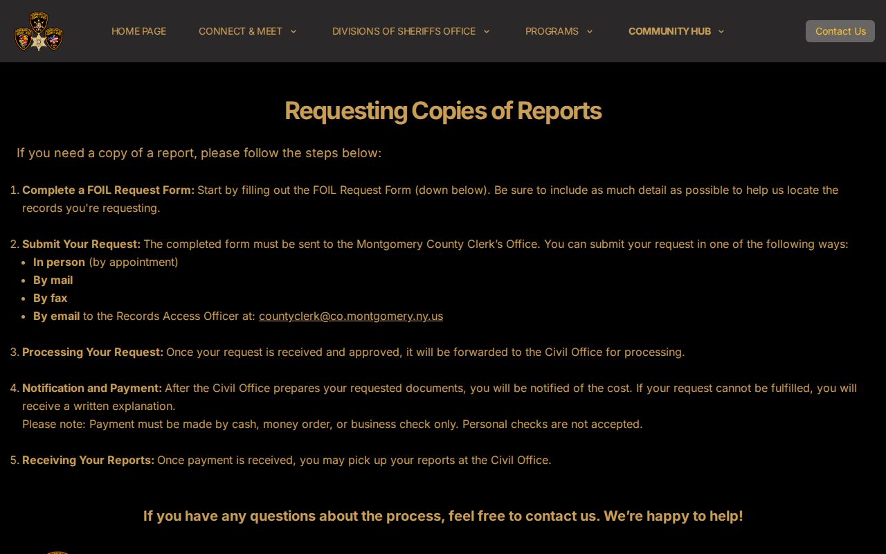The width and height of the screenshot is (886, 554).
Task: Click the sheriff badges logo
Action: [x=39, y=31]
